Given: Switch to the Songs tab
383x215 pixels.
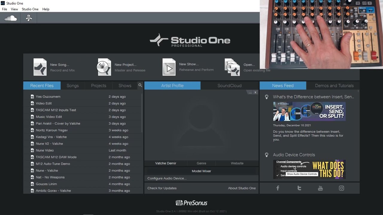Looking at the screenshot, I should pyautogui.click(x=72, y=85).
